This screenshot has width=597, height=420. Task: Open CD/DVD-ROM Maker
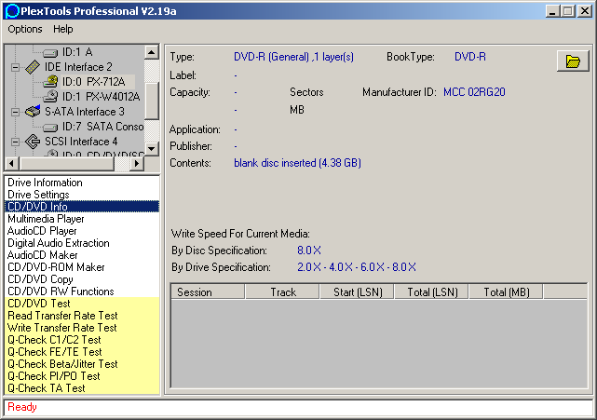tap(82, 267)
